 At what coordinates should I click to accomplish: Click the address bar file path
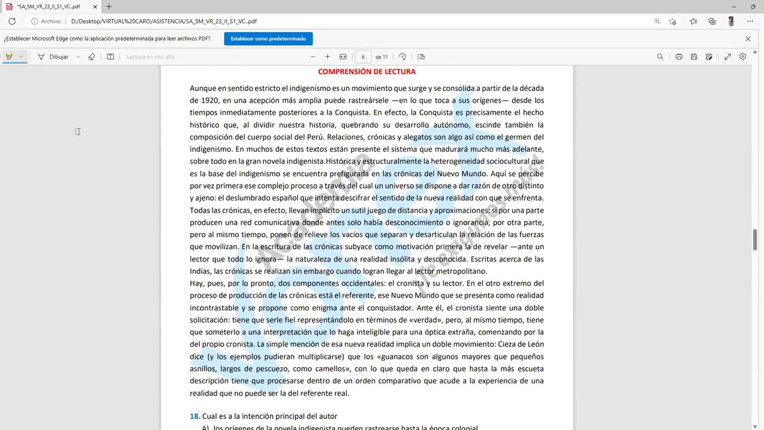pyautogui.click(x=164, y=21)
